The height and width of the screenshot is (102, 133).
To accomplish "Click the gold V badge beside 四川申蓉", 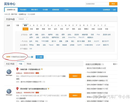I will (49, 89).
